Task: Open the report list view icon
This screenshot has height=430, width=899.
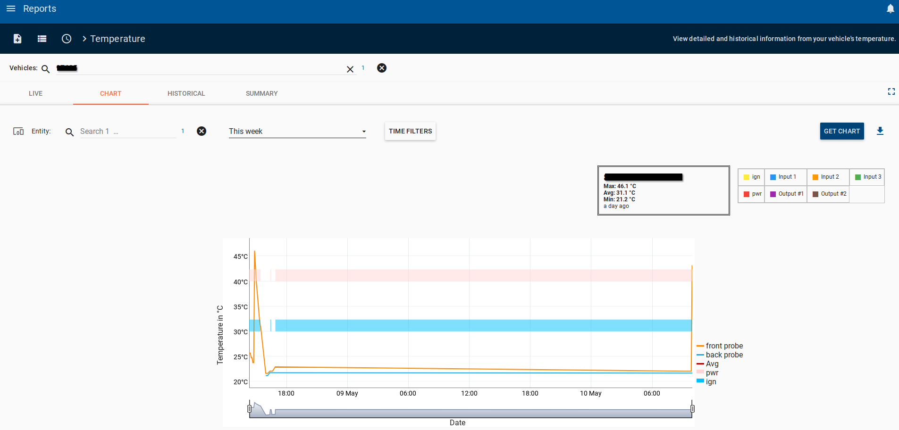Action: (x=42, y=39)
